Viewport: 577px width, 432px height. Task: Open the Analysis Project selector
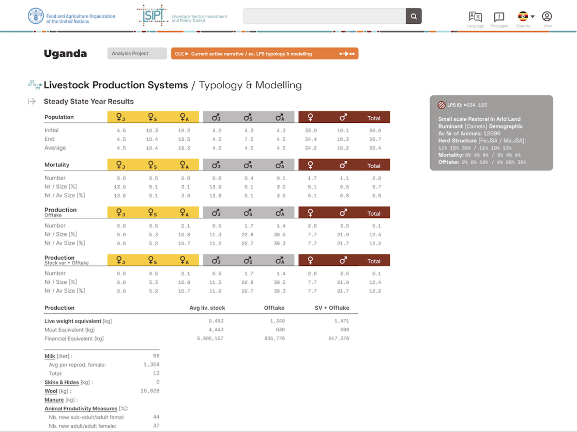137,54
